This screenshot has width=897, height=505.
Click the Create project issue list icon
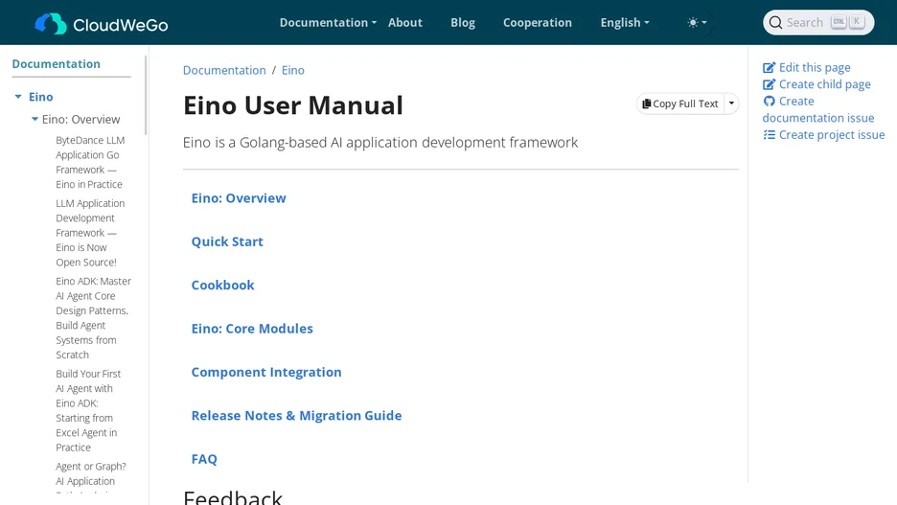[x=769, y=135]
